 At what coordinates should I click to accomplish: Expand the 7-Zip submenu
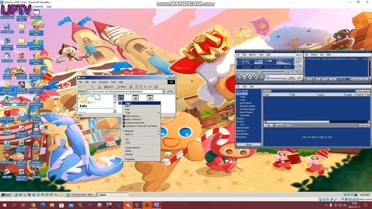(141, 113)
